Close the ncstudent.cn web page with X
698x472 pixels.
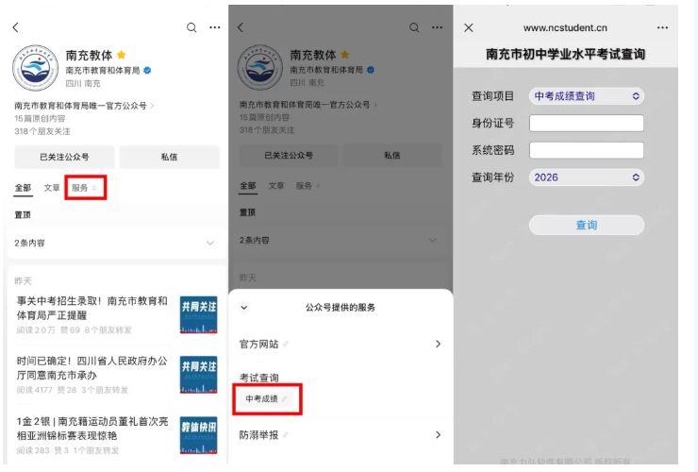tap(468, 28)
